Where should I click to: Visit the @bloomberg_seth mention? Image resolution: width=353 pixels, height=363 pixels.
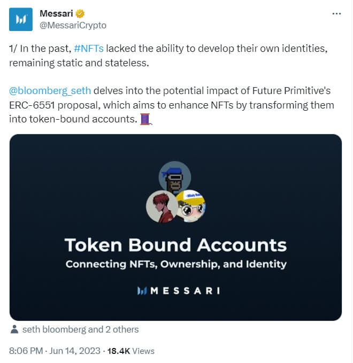[50, 90]
